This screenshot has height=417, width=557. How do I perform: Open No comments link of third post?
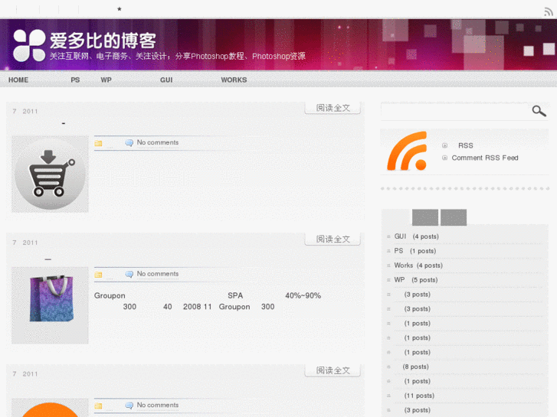pyautogui.click(x=158, y=405)
